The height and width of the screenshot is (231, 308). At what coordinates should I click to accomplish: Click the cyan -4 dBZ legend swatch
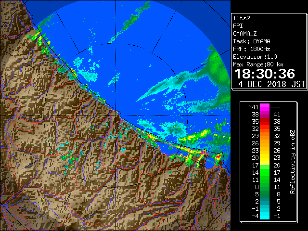(x=265, y=216)
